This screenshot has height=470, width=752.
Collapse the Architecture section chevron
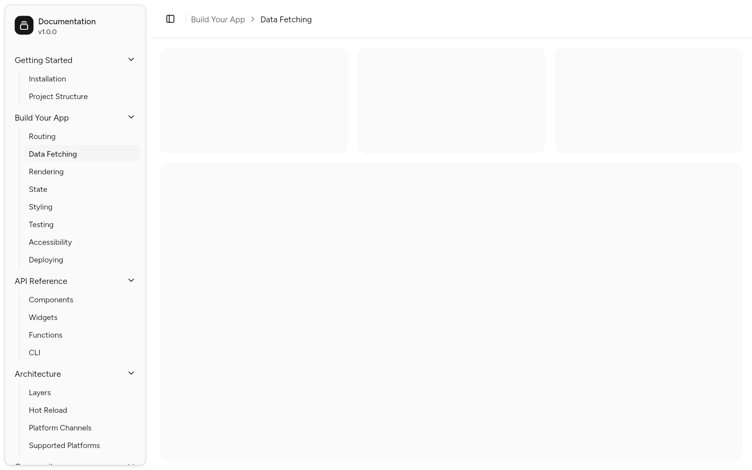click(x=131, y=373)
